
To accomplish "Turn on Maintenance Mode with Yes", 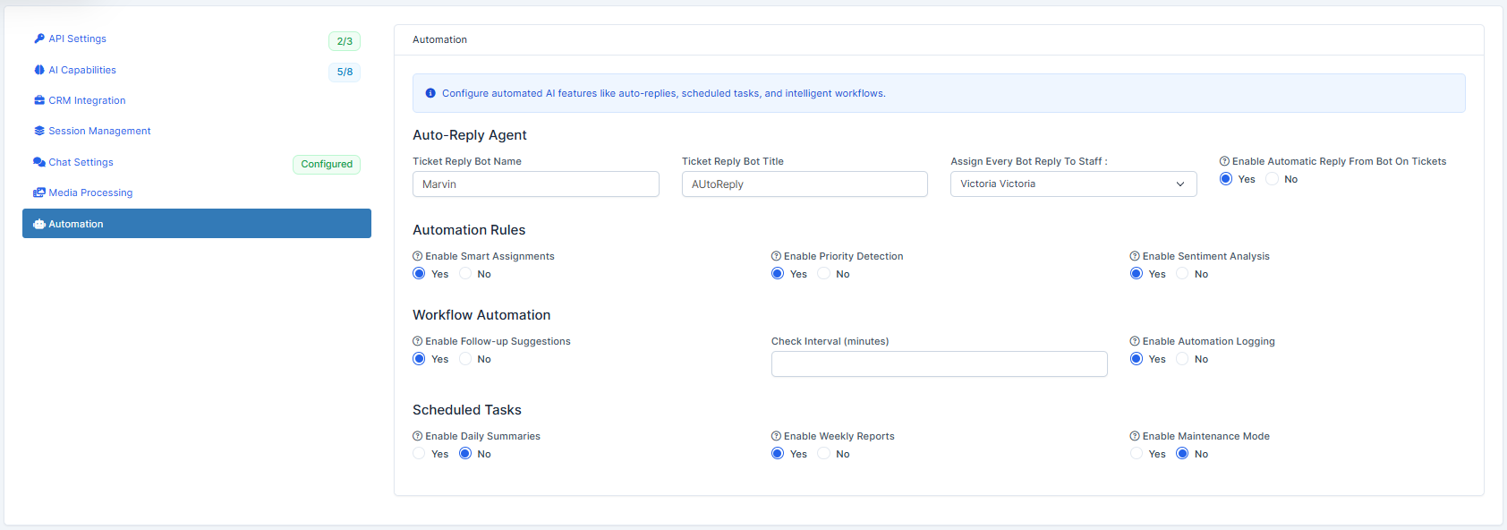I will pos(1137,454).
